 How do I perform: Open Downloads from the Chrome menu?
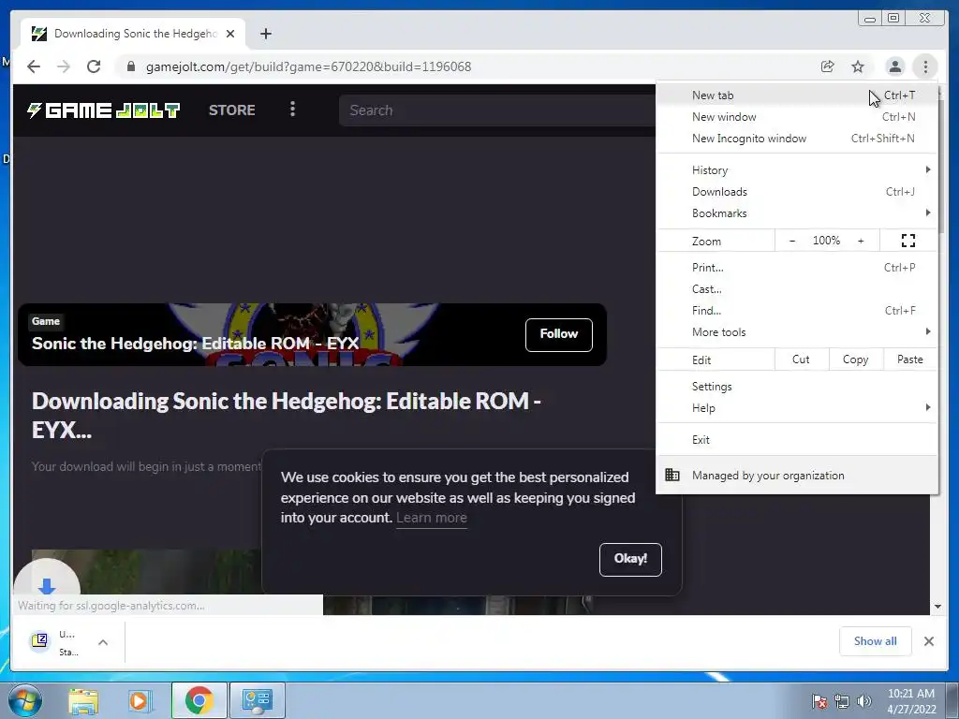(x=797, y=192)
